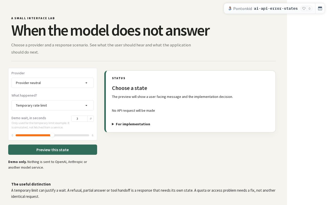
Task: Click the Choose a state heading
Action: [129, 88]
